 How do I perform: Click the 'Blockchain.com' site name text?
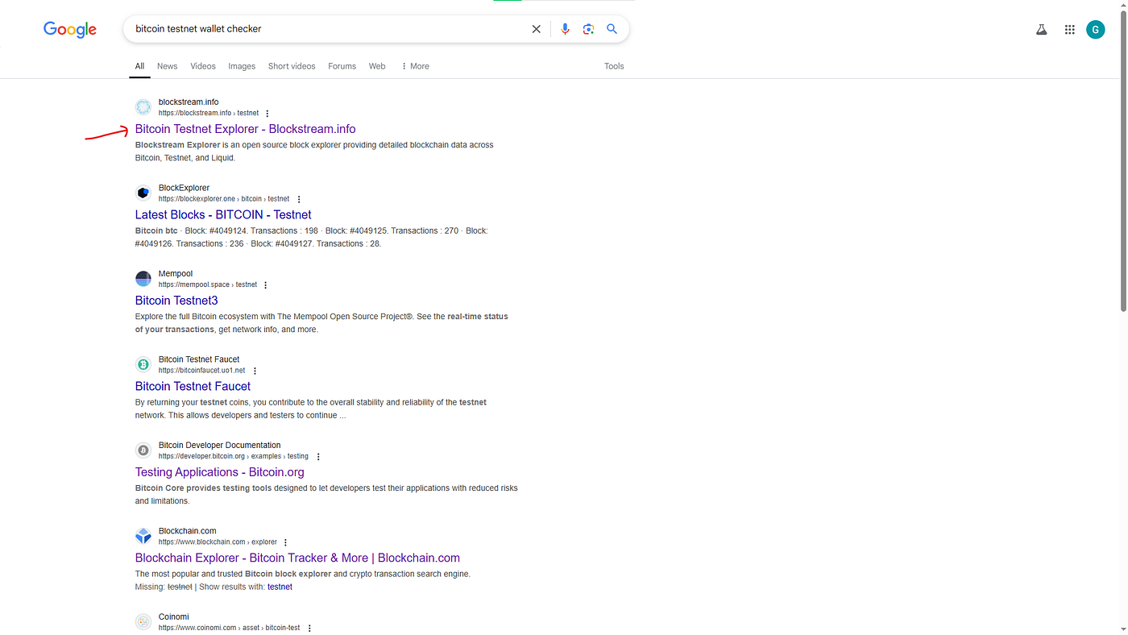click(187, 531)
